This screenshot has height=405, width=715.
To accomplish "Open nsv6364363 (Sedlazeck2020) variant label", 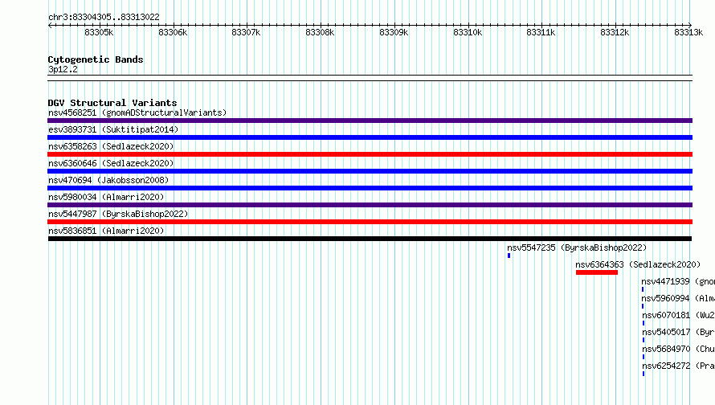I will 638,264.
